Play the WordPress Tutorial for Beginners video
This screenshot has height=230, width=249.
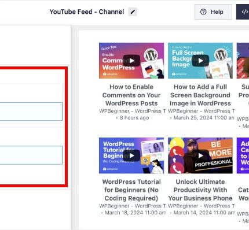click(131, 155)
